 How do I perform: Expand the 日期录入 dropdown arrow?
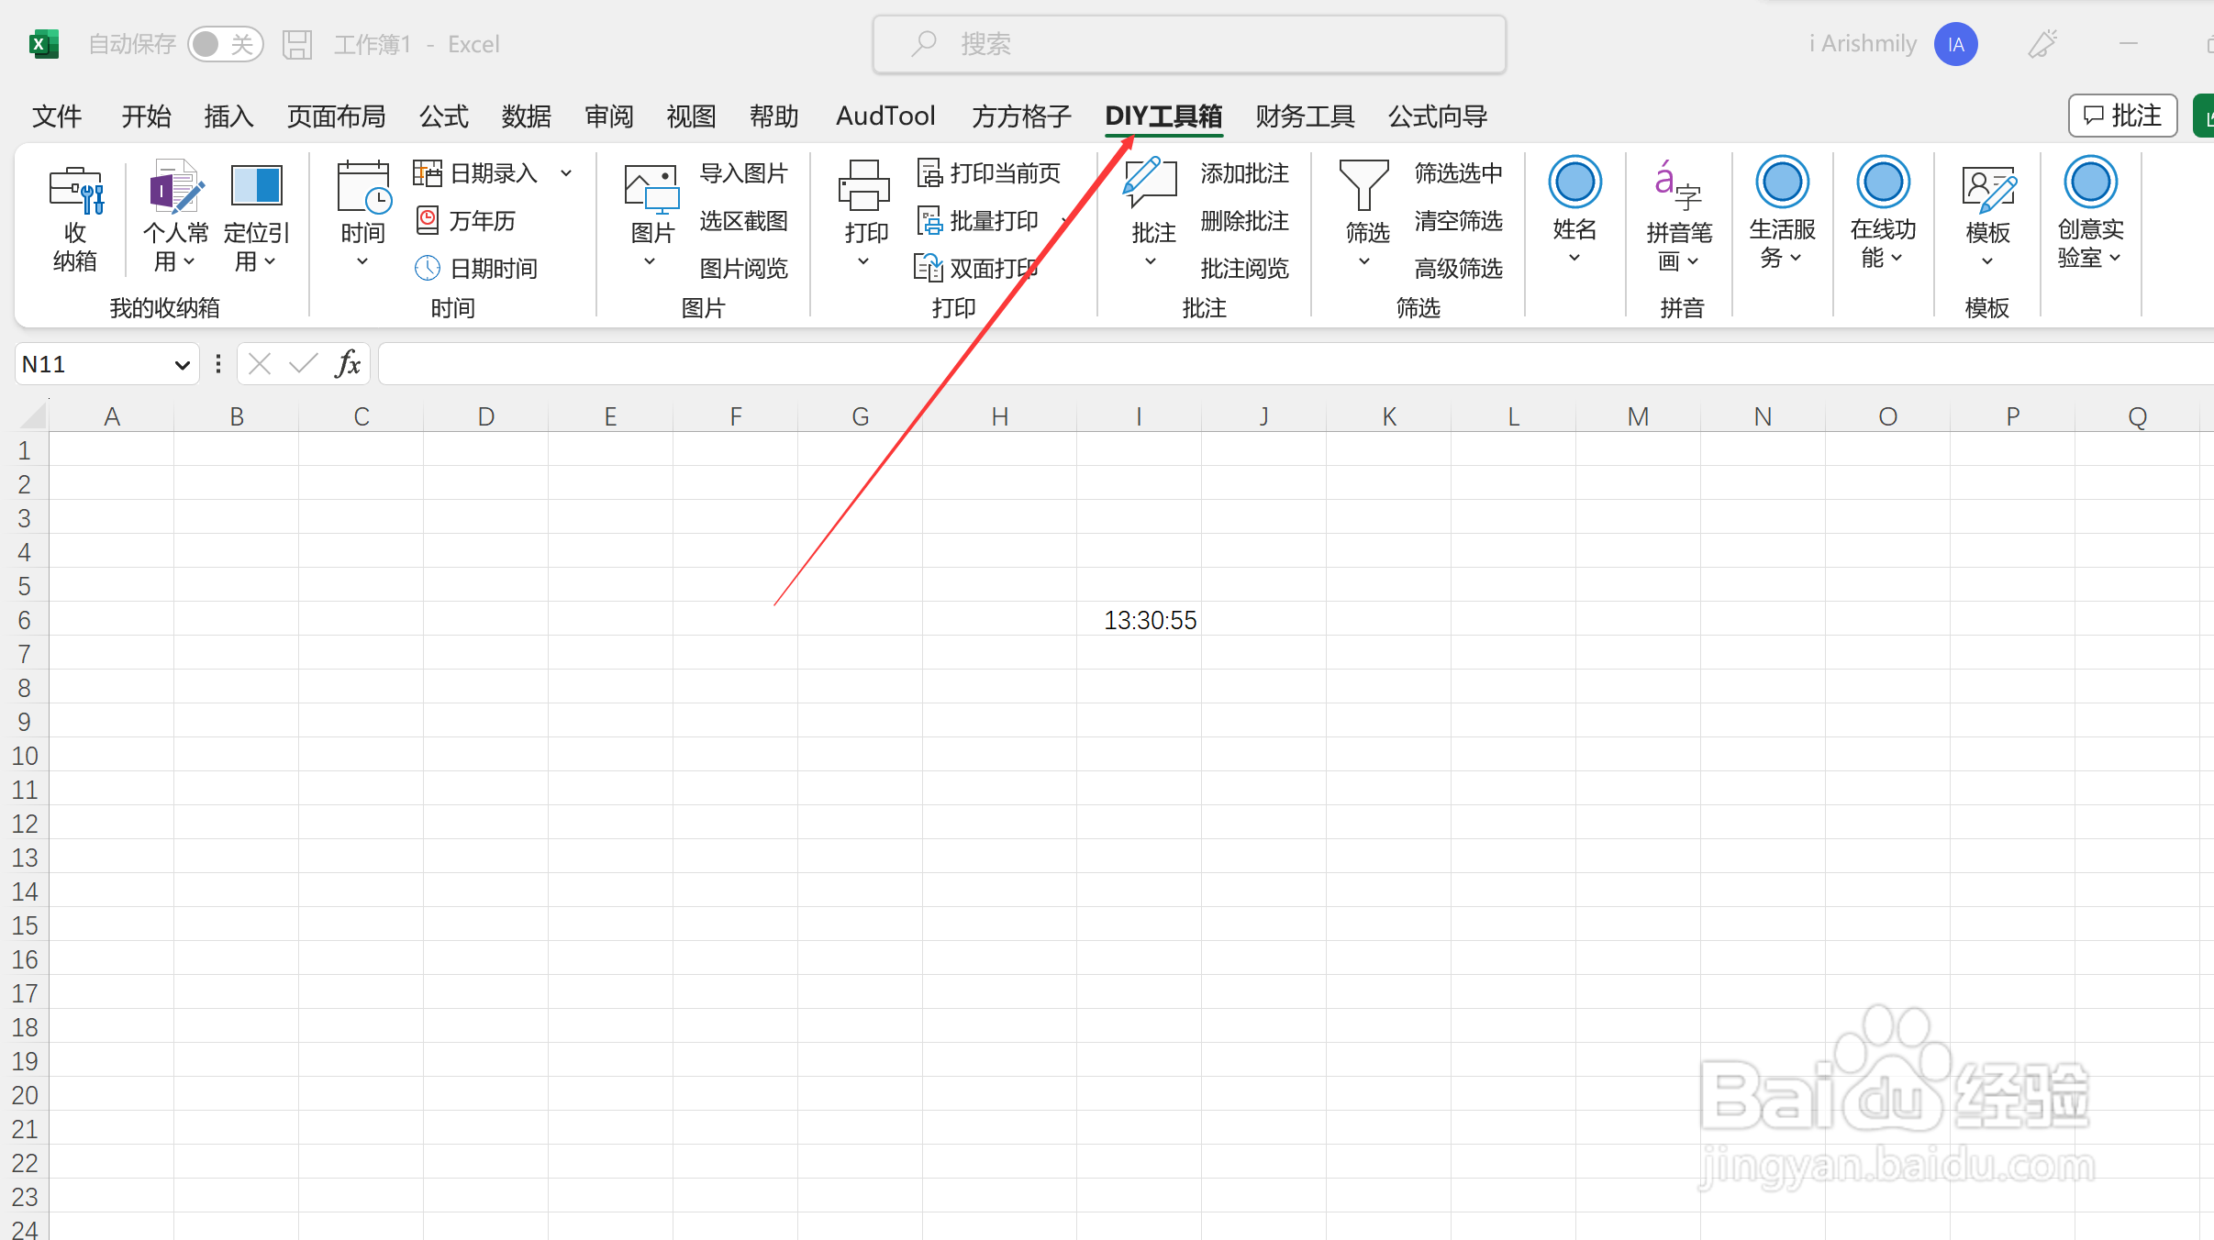tap(567, 173)
